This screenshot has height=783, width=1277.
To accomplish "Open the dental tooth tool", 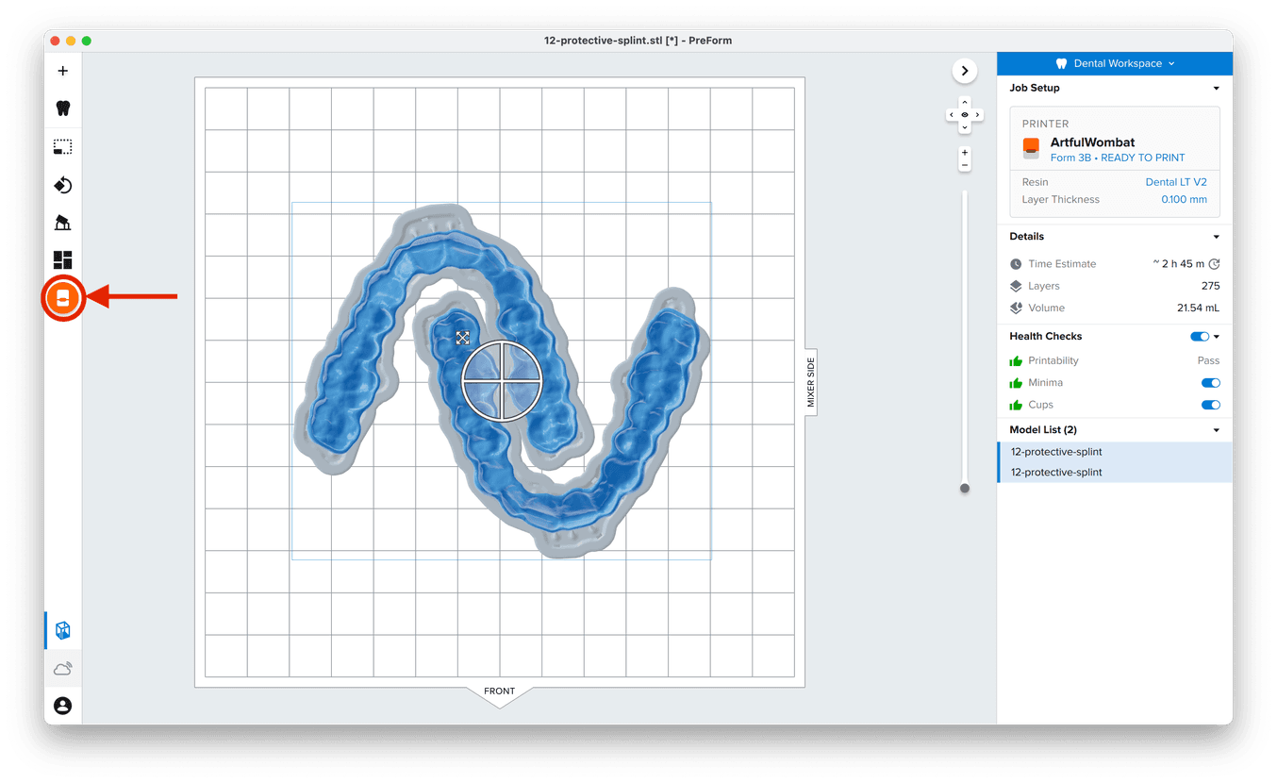I will pyautogui.click(x=63, y=108).
